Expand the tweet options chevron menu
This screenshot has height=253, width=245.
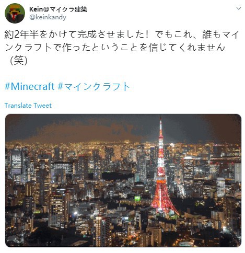(x=239, y=8)
